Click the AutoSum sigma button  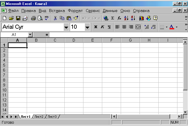coord(113,18)
